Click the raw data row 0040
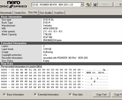Image resolution: width=122 pixels, height=100 pixels. 55,82
